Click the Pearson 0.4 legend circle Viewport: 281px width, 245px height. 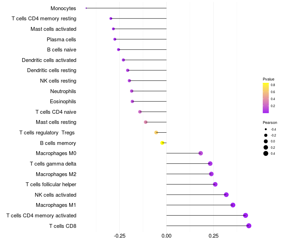click(x=266, y=153)
